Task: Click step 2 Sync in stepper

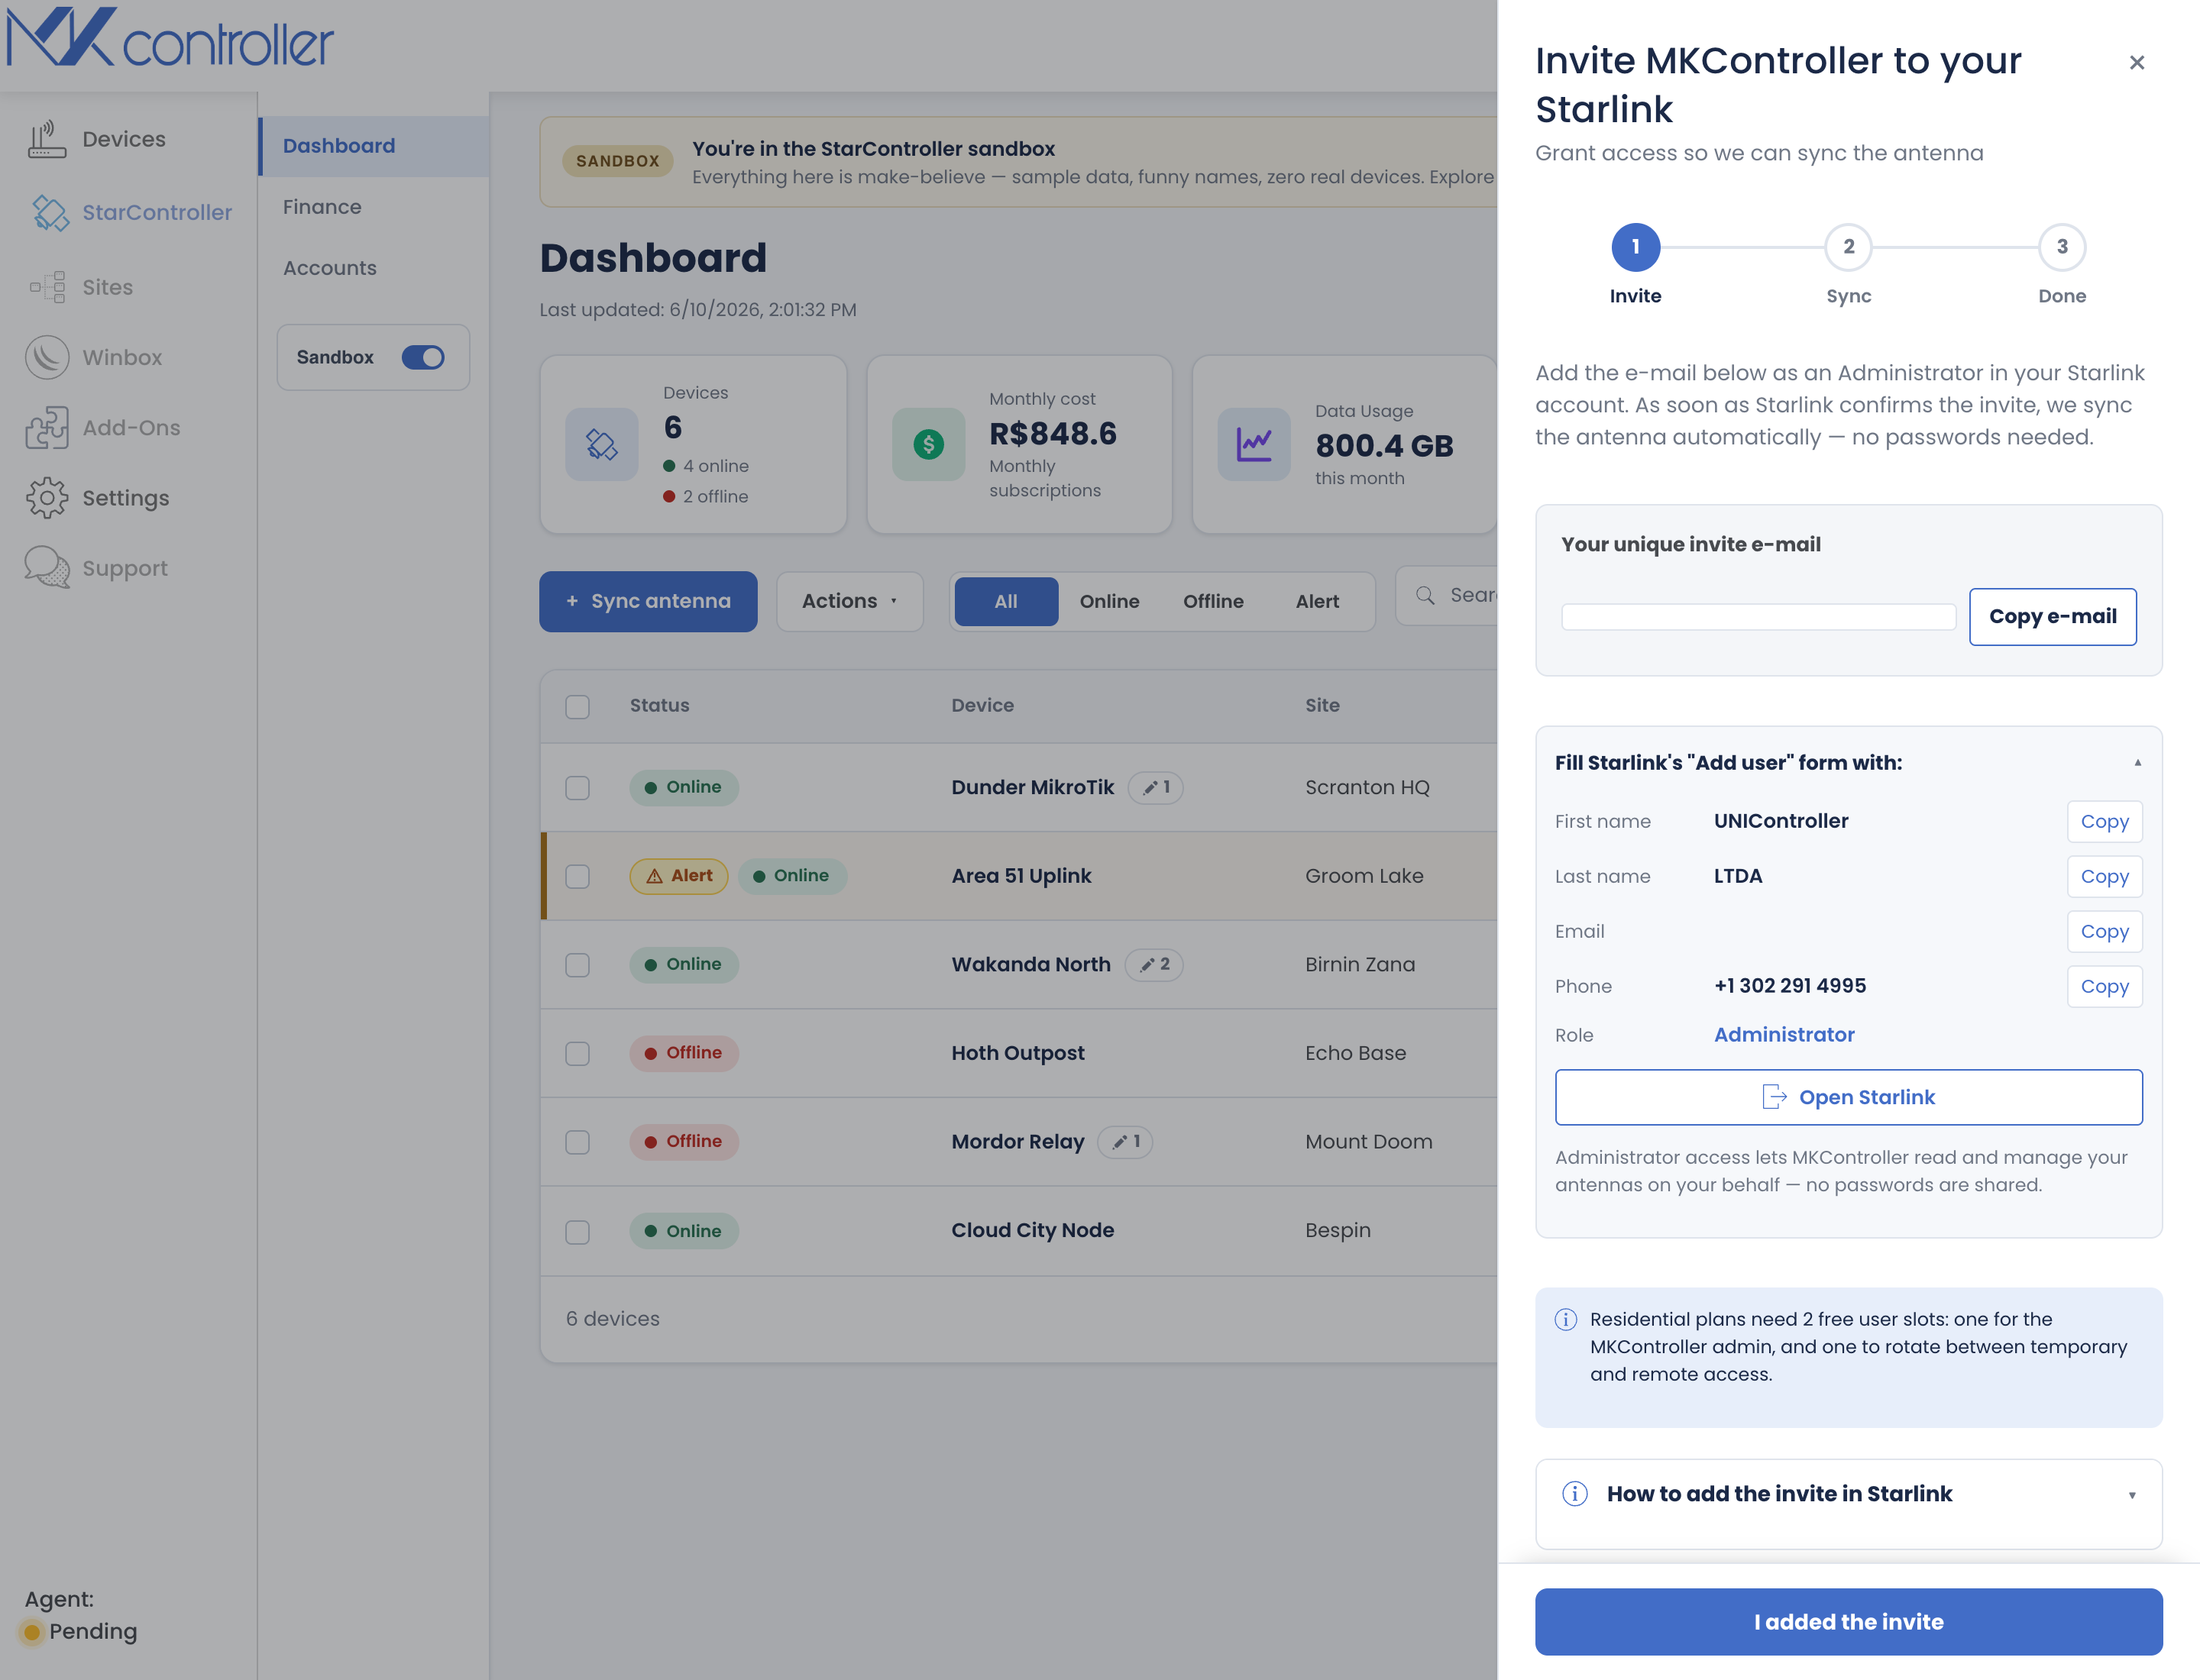Action: pyautogui.click(x=1848, y=247)
